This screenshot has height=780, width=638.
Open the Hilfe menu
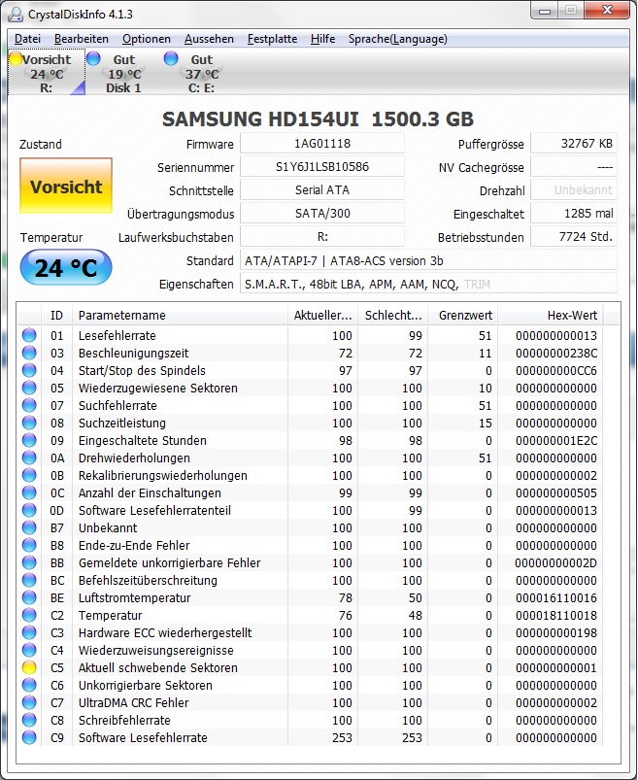(322, 39)
